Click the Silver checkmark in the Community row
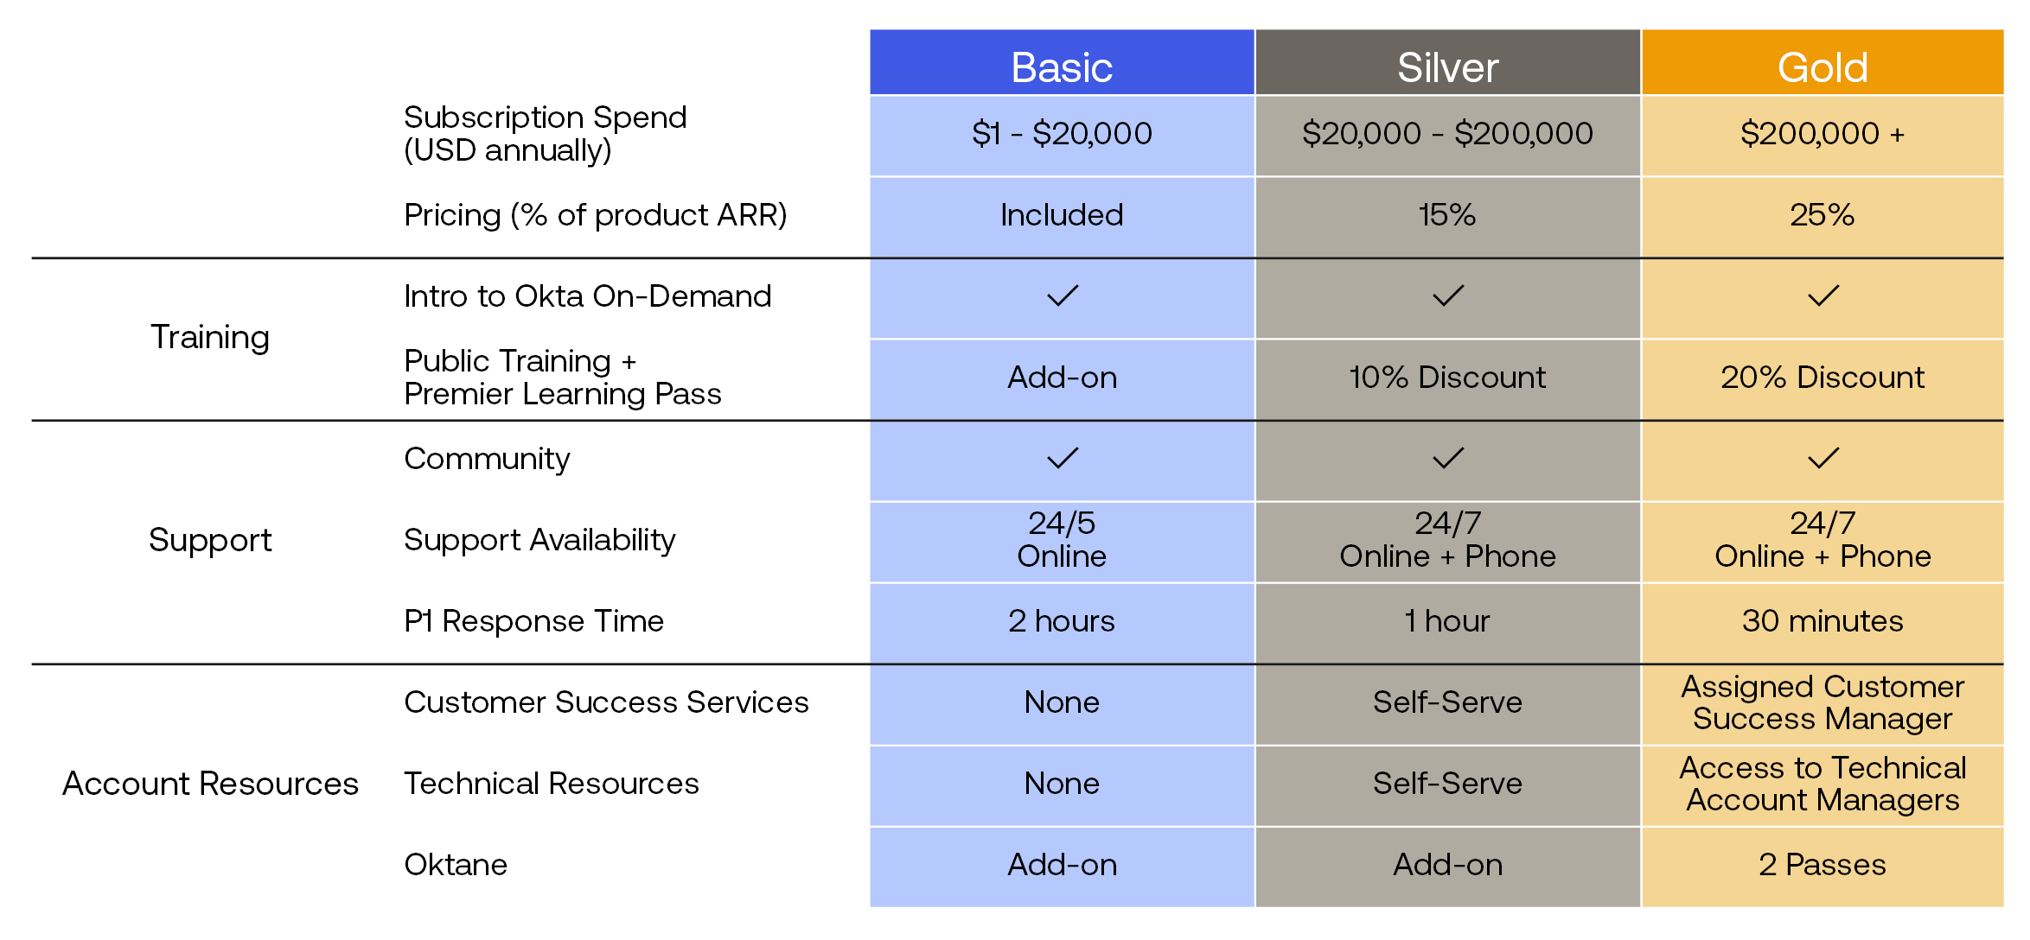 (1447, 458)
